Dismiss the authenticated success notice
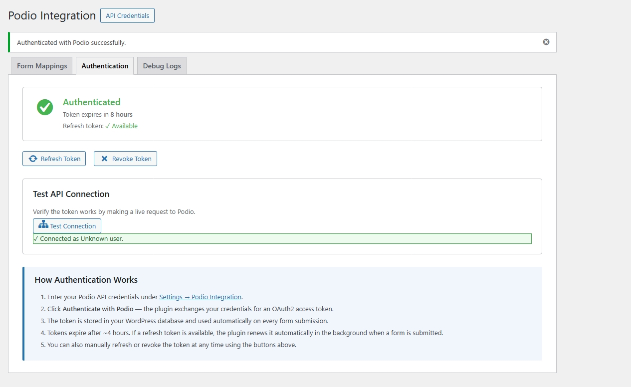 (x=546, y=42)
